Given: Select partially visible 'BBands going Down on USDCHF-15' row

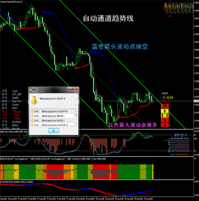Looking at the screenshot, I should point(52,125).
